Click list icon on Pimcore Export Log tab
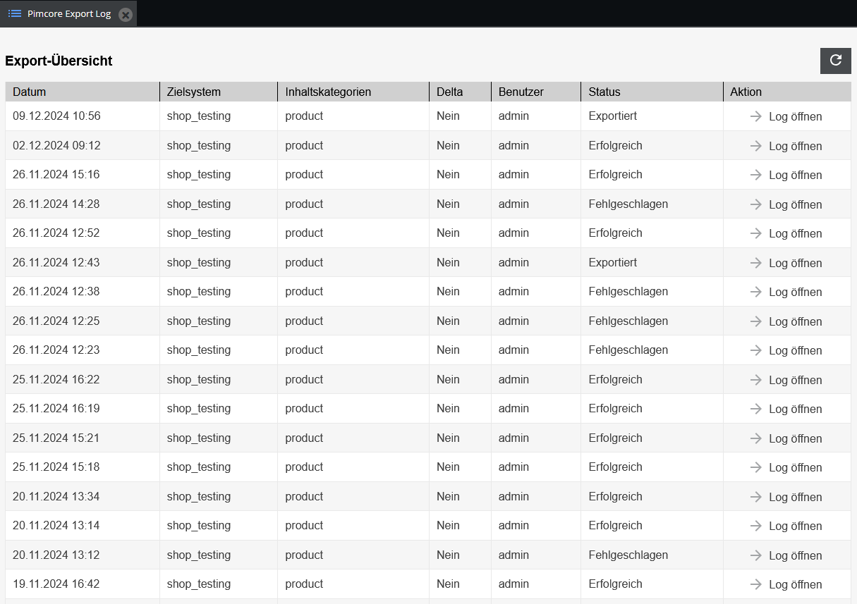The image size is (857, 604). point(15,13)
